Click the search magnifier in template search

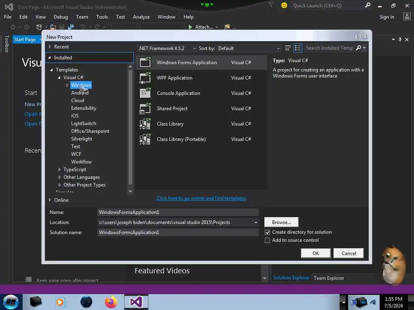pos(359,48)
